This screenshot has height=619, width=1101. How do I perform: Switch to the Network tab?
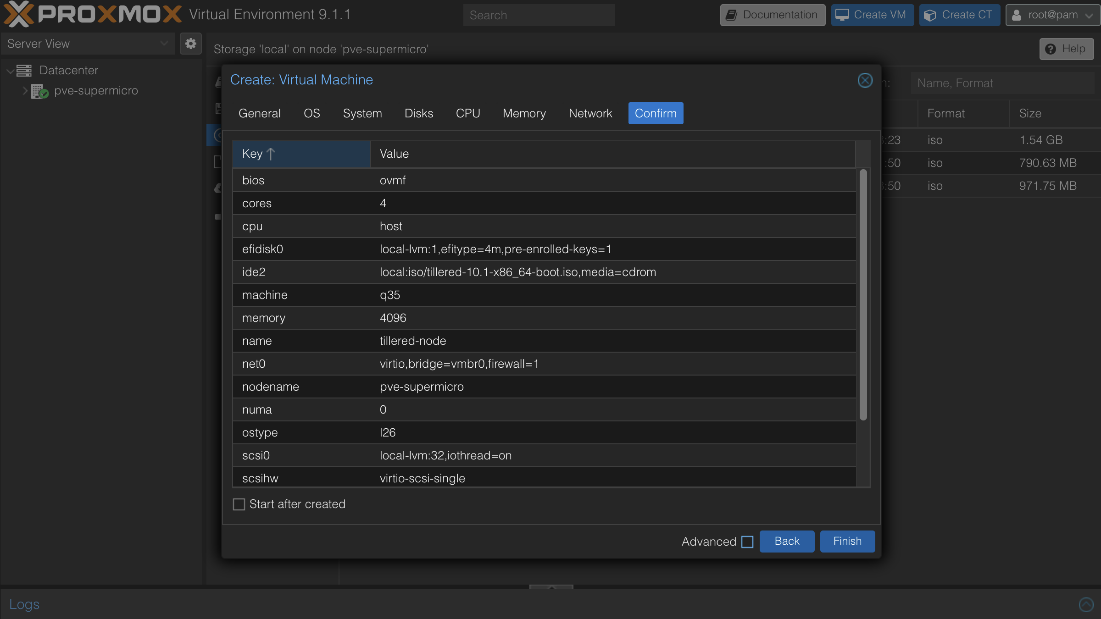(x=590, y=113)
